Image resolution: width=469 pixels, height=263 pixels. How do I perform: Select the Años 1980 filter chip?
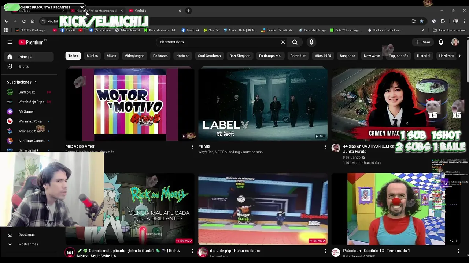tap(323, 56)
